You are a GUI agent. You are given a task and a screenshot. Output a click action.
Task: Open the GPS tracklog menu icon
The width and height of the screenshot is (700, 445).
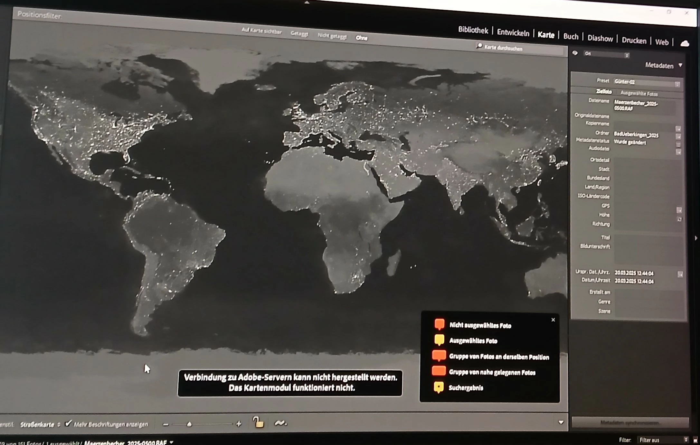(x=280, y=423)
